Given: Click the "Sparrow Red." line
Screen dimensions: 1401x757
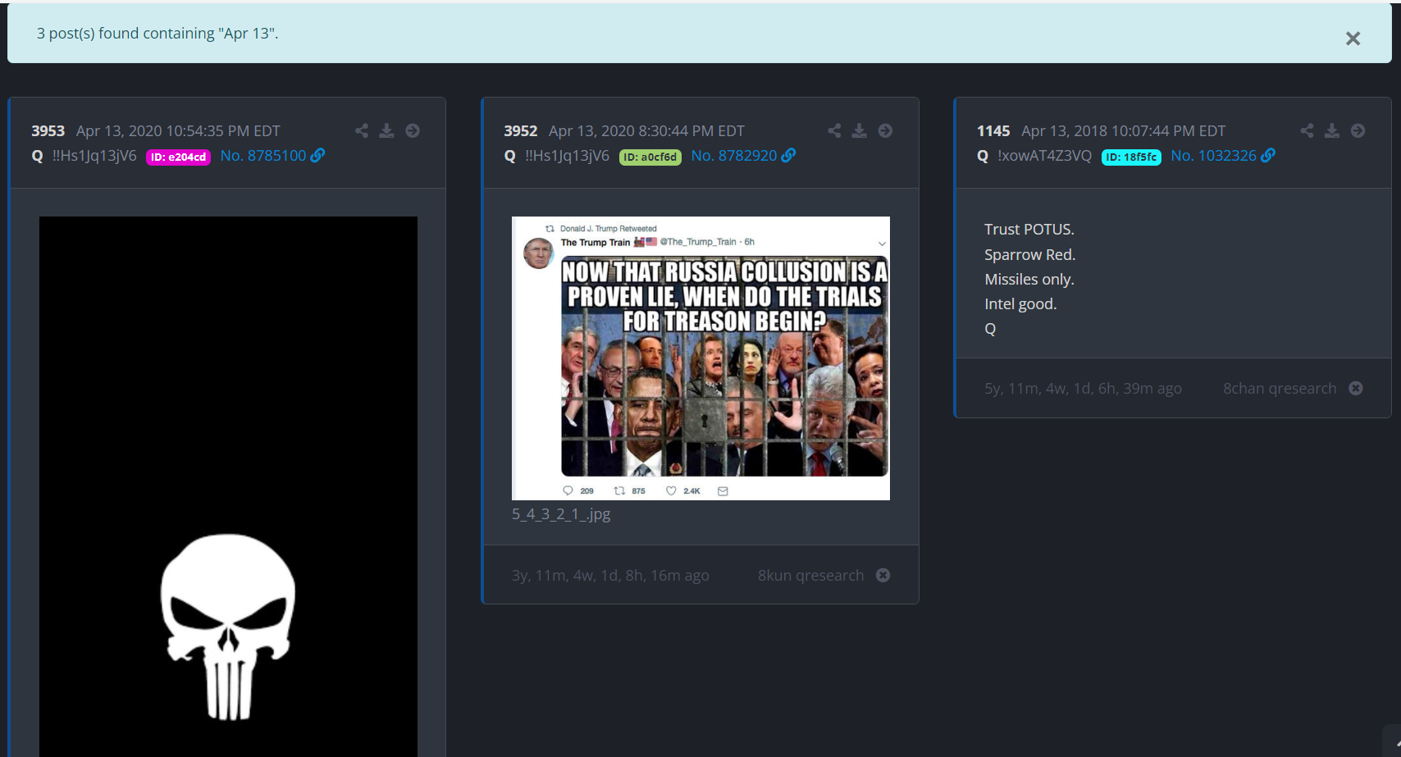Looking at the screenshot, I should (1029, 254).
